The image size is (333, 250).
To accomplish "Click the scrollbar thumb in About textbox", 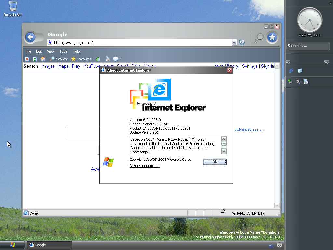I will [224, 144].
